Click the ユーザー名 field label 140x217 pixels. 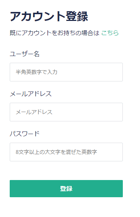pos(25,54)
